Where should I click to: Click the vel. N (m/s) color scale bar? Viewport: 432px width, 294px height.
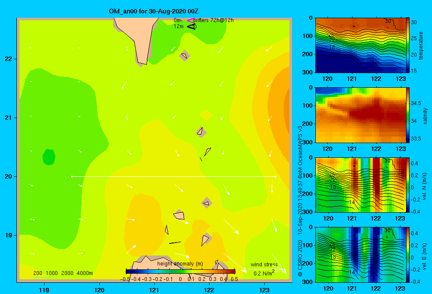pyautogui.click(x=408, y=185)
